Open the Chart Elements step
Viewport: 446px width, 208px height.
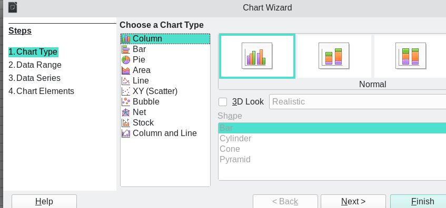(41, 91)
